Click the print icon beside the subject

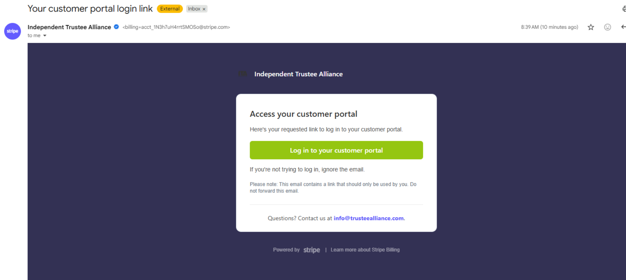coord(624,9)
